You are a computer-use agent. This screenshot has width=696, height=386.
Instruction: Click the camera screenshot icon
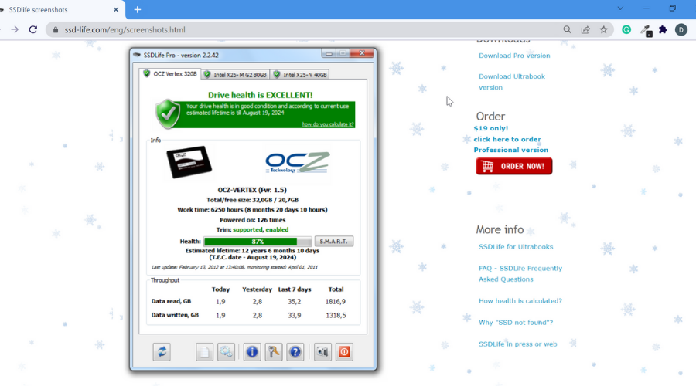[x=322, y=352]
